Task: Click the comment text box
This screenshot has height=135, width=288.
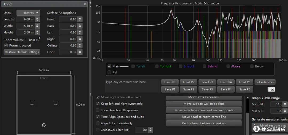Action: pos(132,86)
